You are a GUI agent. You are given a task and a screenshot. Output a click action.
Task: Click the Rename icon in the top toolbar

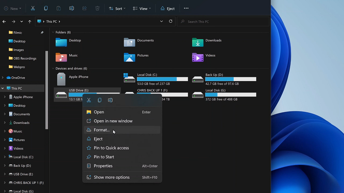(71, 8)
